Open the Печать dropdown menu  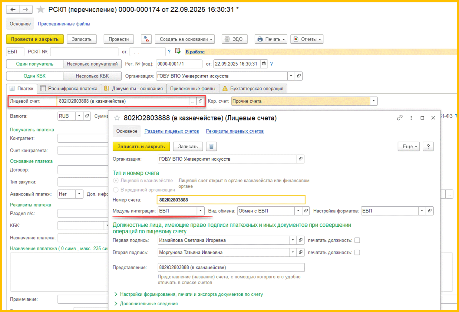click(271, 39)
